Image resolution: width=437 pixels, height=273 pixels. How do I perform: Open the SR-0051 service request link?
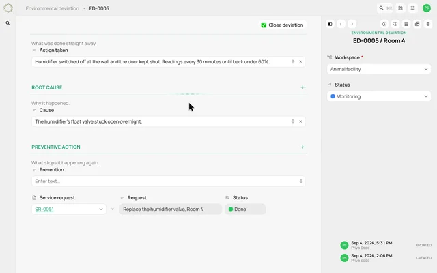(44, 210)
